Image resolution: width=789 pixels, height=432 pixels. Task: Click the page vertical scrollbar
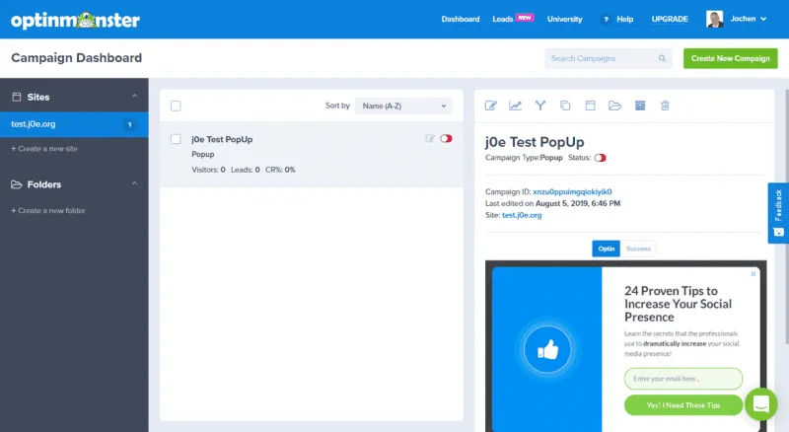pos(786,217)
